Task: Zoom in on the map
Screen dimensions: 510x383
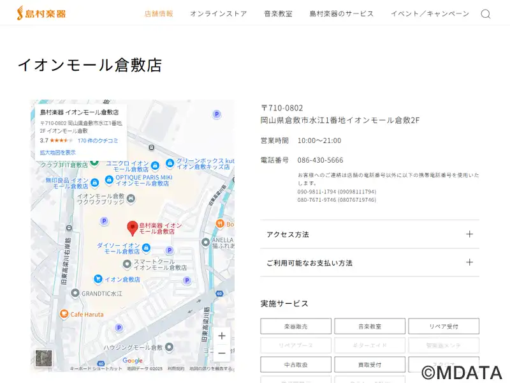Action: tap(222, 336)
